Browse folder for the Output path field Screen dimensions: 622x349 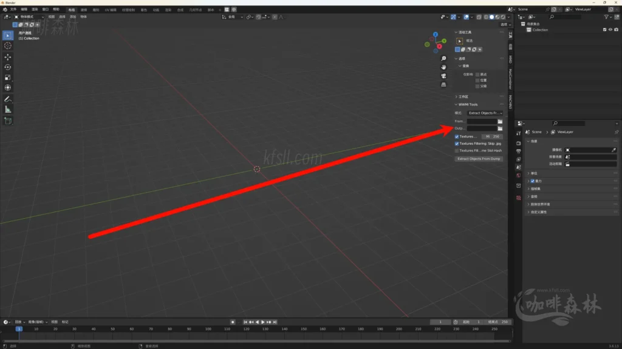(500, 128)
